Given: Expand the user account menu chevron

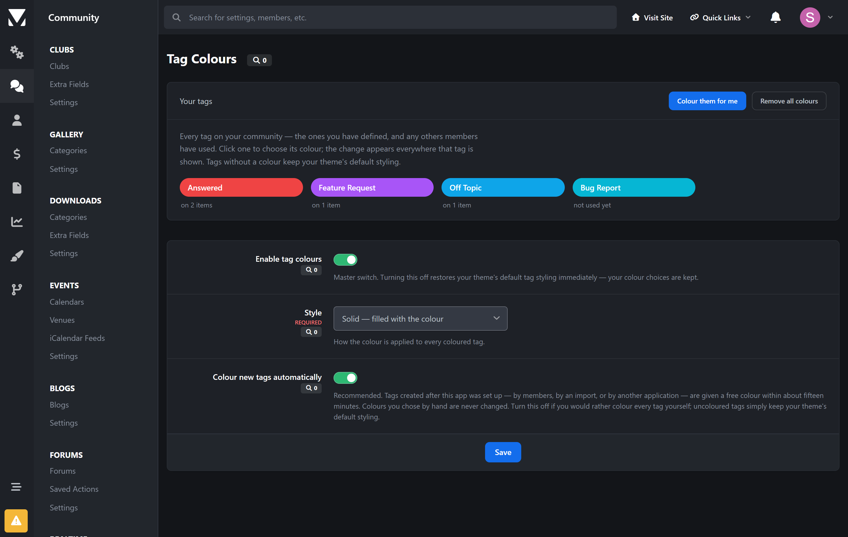Looking at the screenshot, I should click(x=830, y=17).
